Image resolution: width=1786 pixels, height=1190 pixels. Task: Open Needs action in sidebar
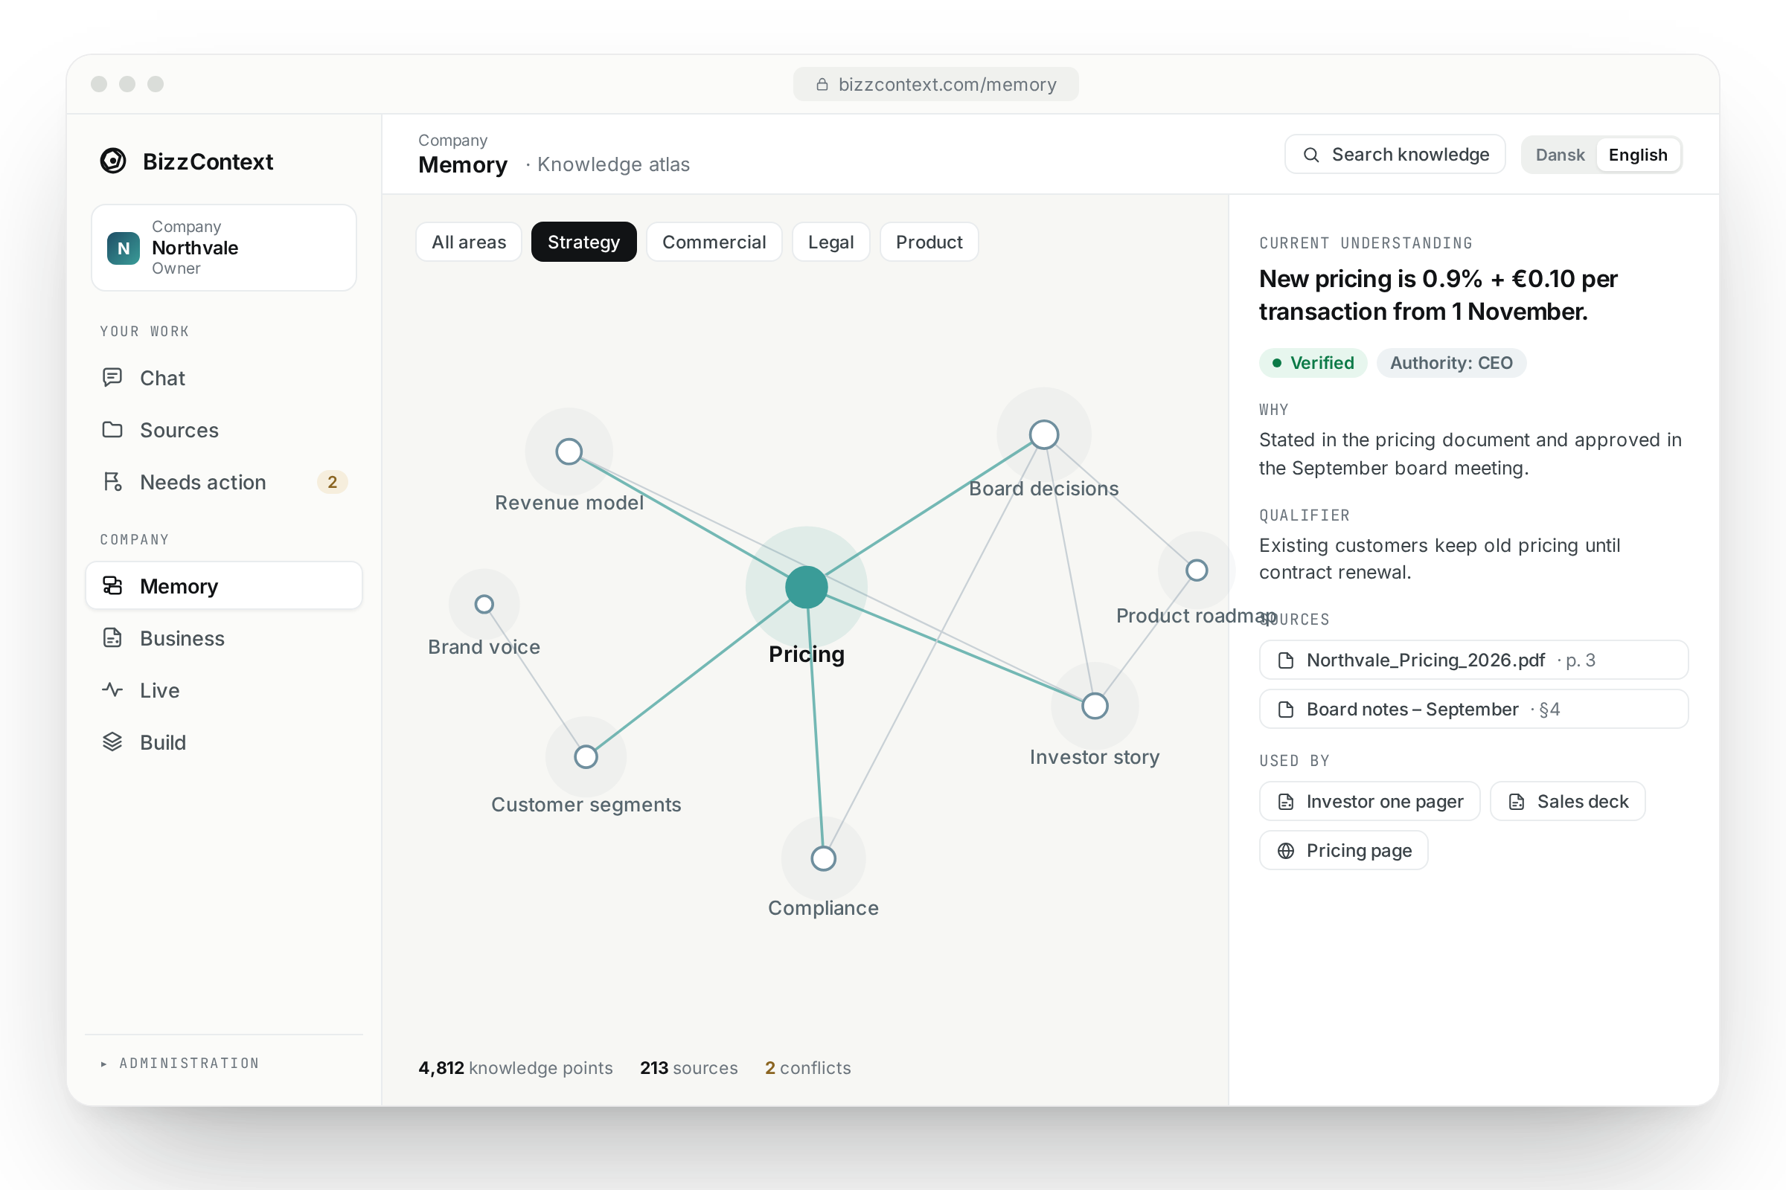click(x=223, y=482)
